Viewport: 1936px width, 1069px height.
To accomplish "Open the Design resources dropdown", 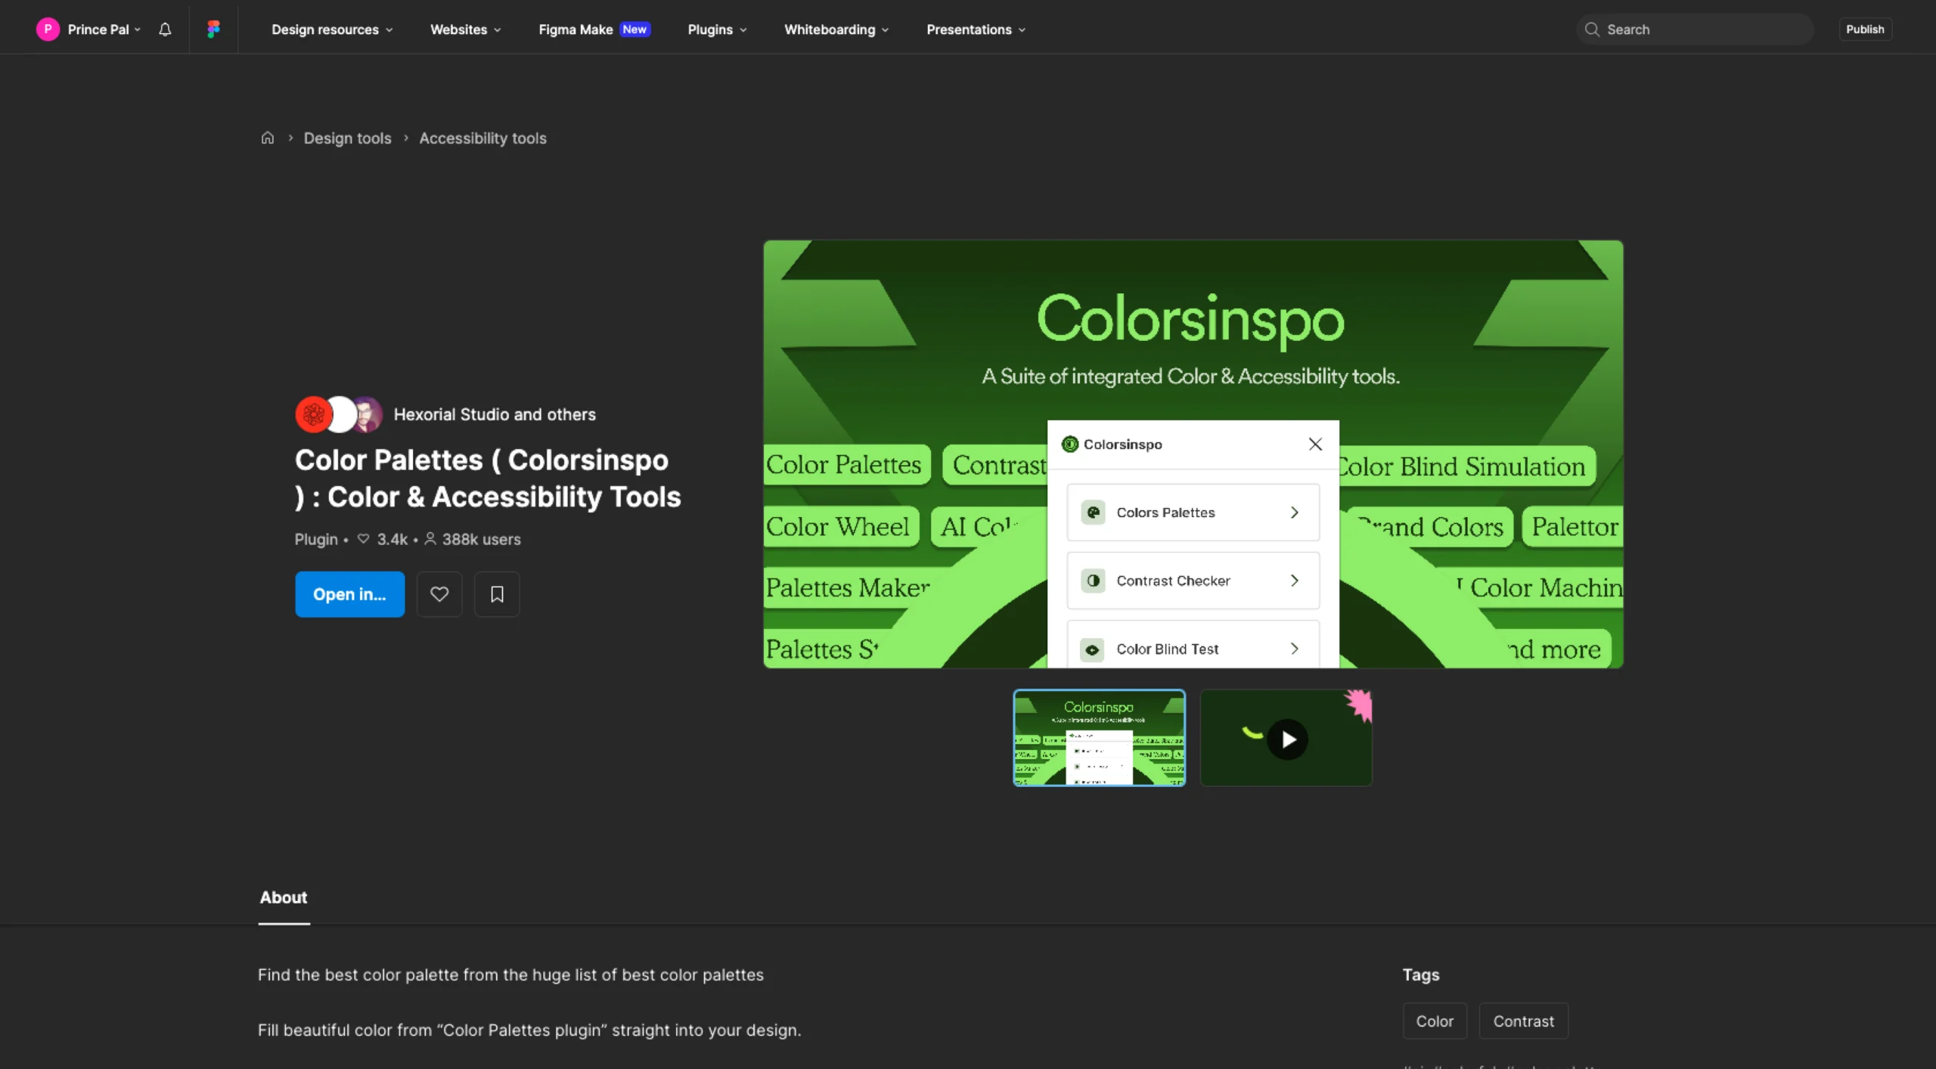I will click(x=332, y=29).
